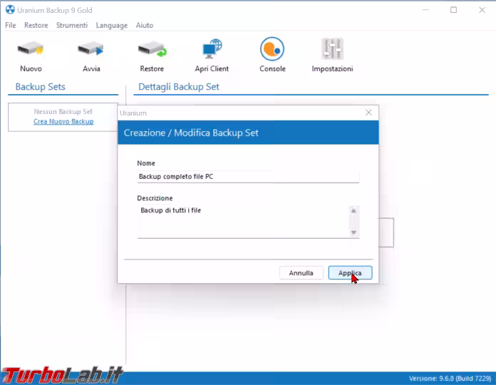This screenshot has height=385, width=496.
Task: Maximize the Uranium Backup main window
Action: [453, 10]
